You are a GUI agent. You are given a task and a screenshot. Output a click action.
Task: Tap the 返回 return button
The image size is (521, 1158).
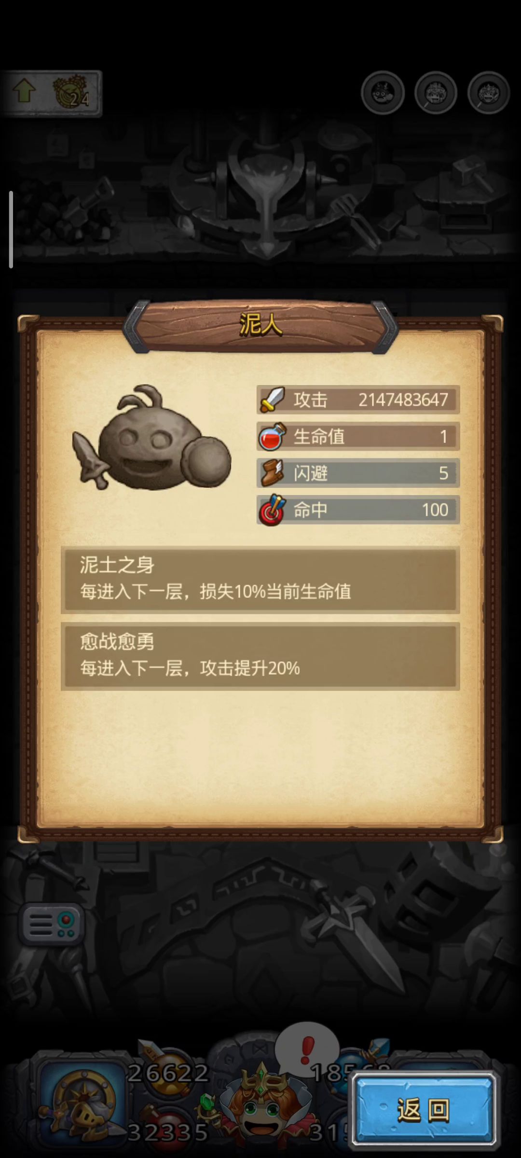[x=424, y=1110]
